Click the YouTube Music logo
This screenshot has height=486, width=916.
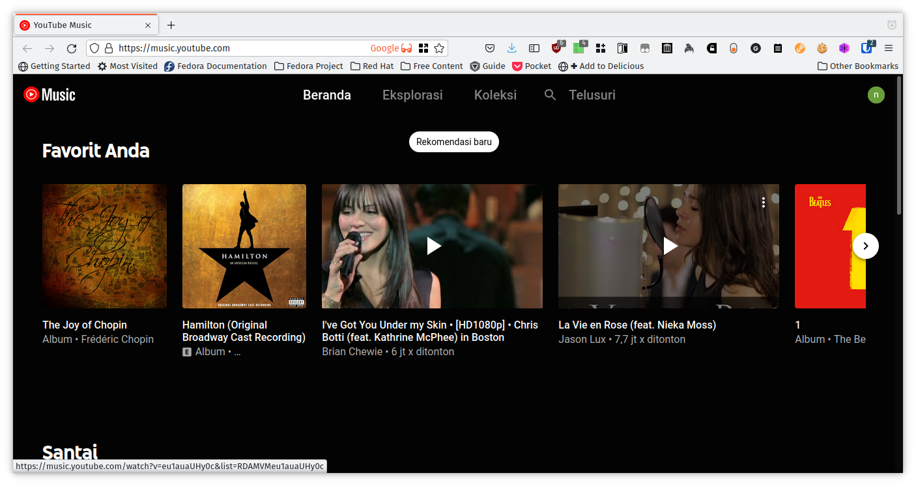click(50, 95)
